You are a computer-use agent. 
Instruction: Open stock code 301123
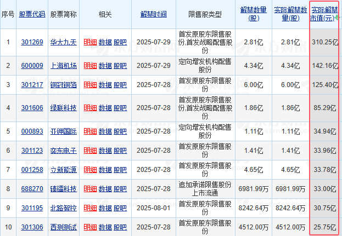32,150
